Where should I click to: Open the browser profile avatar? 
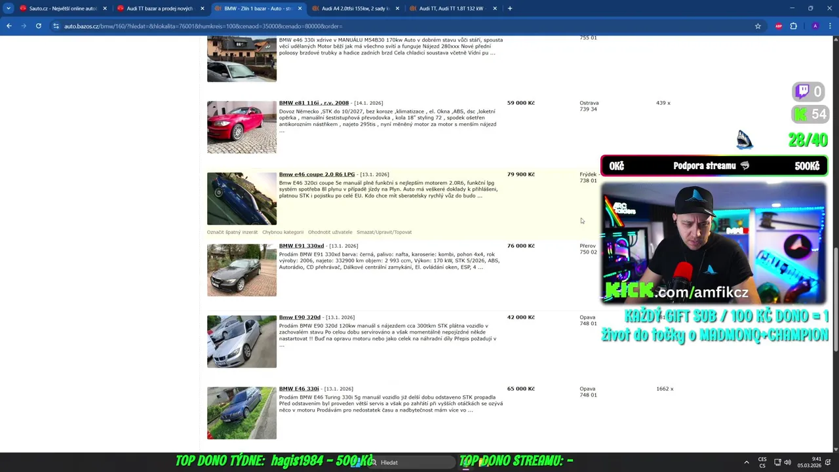[815, 26]
